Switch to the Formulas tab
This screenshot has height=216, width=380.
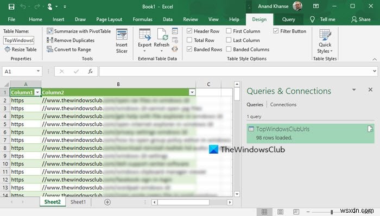(142, 20)
